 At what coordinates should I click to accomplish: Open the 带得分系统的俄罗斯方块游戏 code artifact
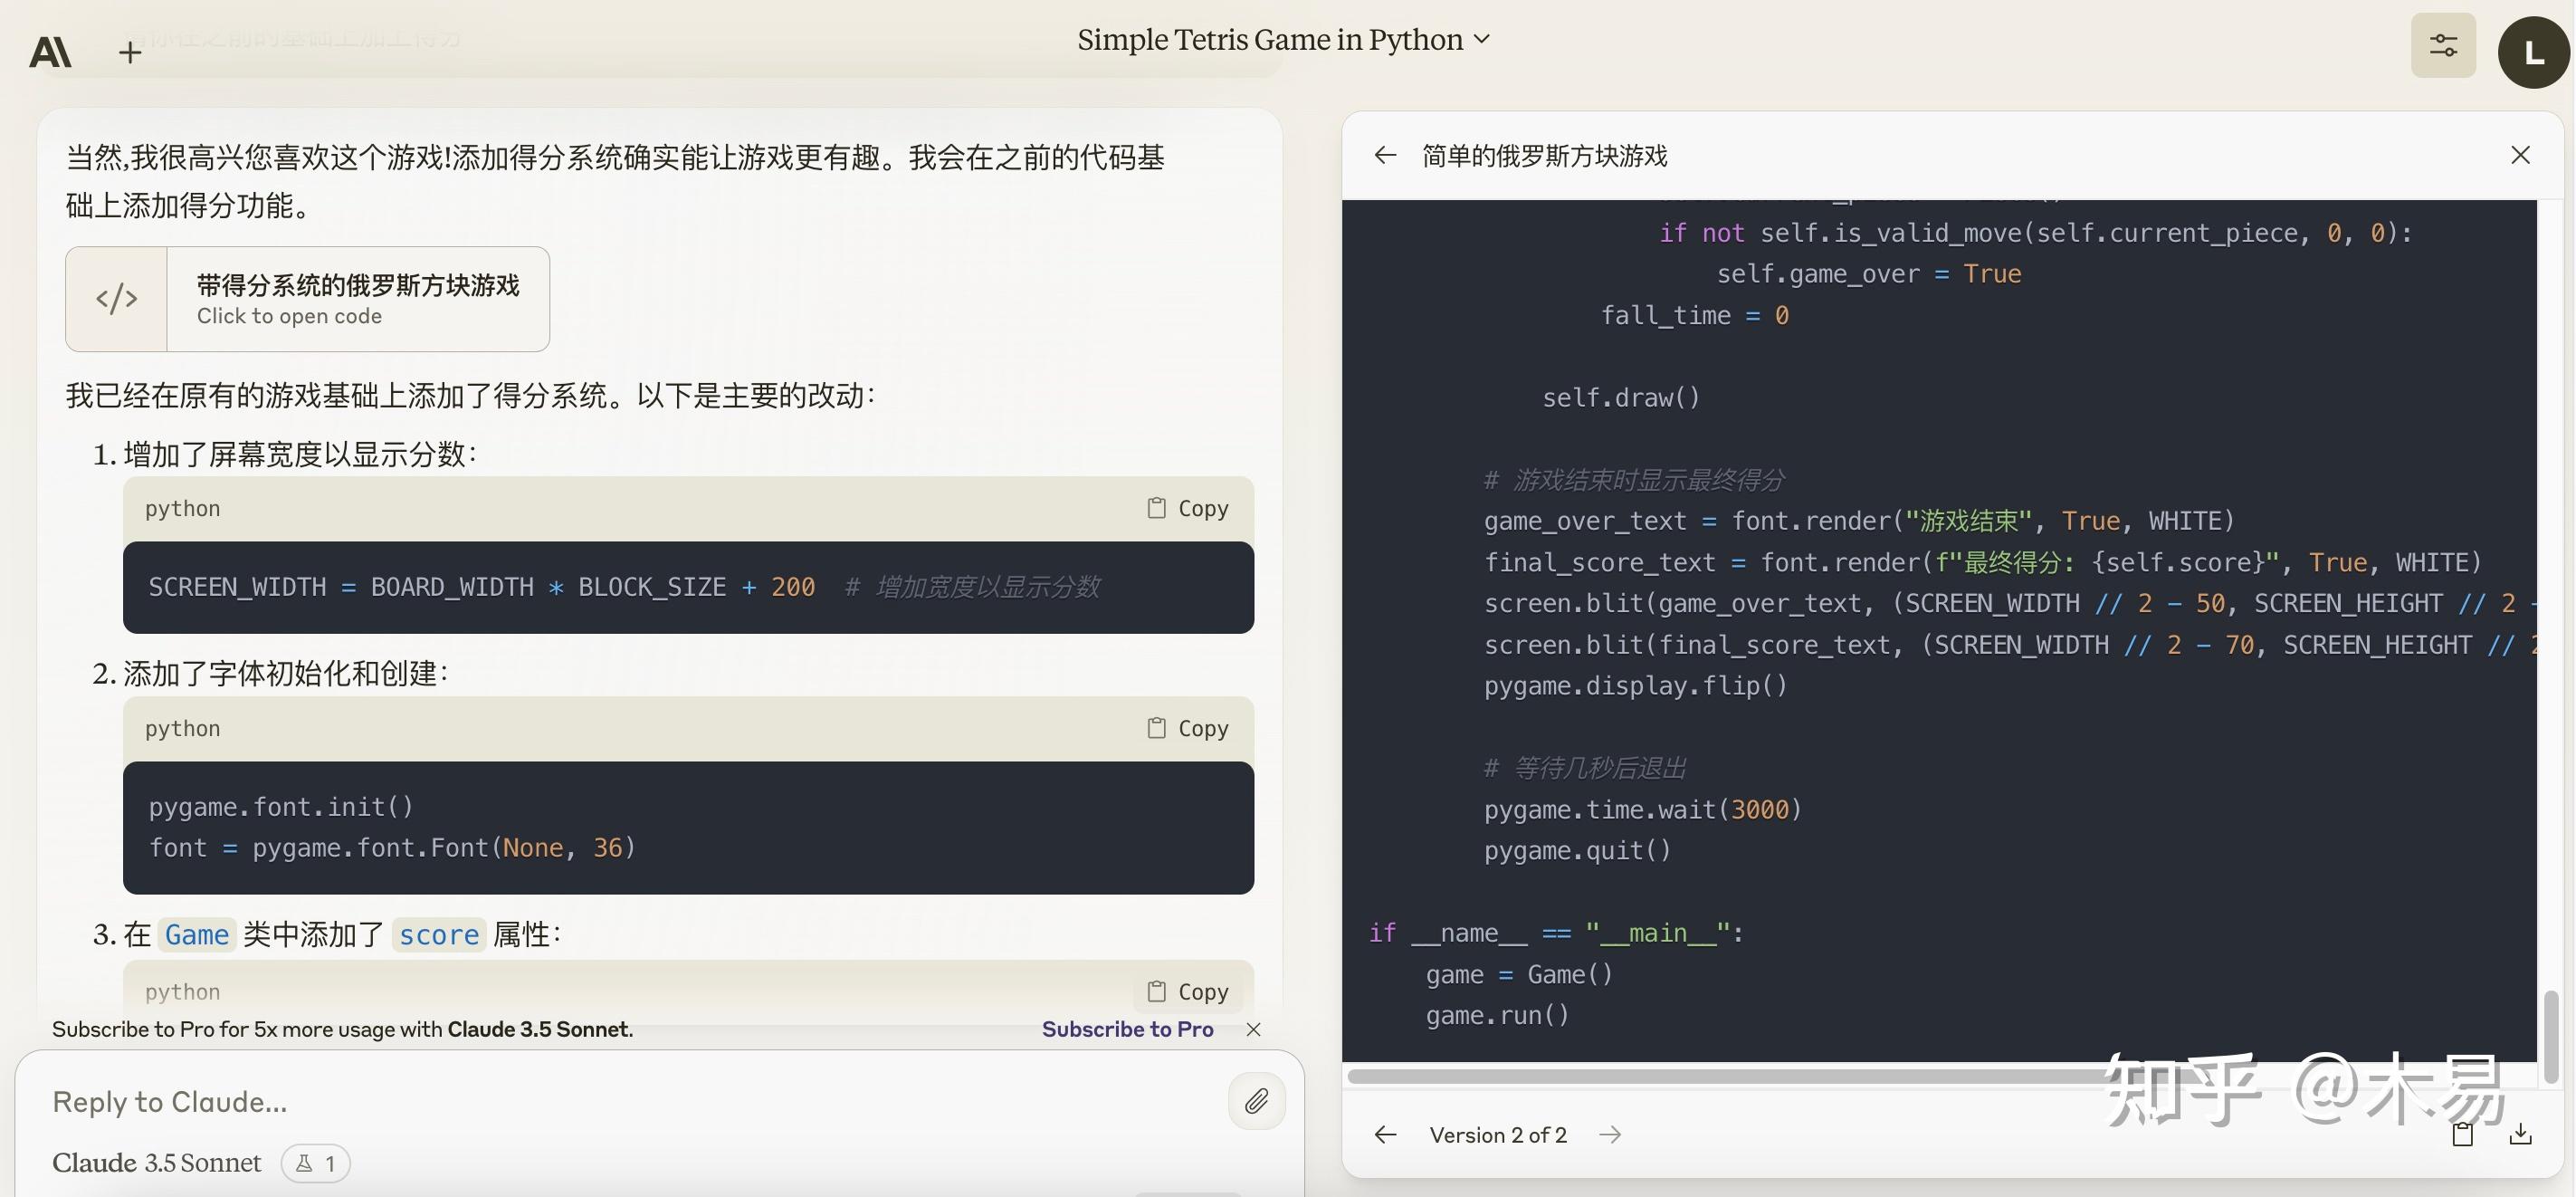click(x=307, y=299)
